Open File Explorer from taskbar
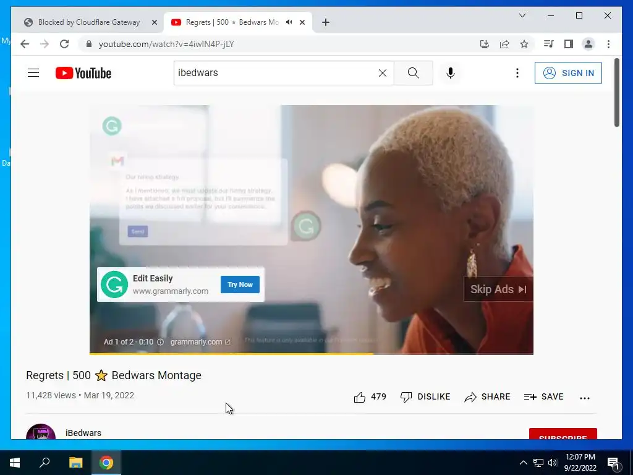Image resolution: width=633 pixels, height=475 pixels. click(75, 463)
